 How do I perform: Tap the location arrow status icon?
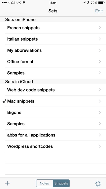[x=85, y=3]
